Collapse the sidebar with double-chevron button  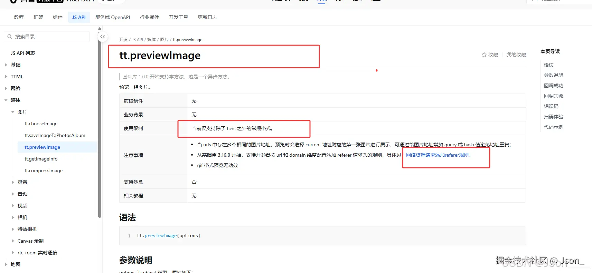[102, 37]
